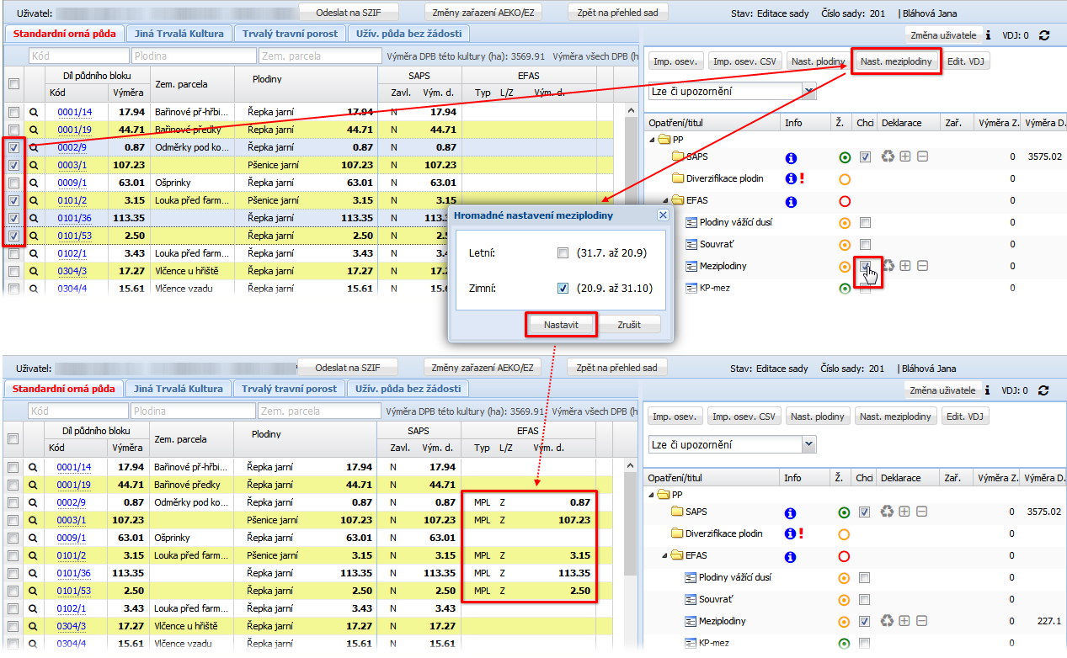
Task: Show SAPS info icon in lower tree
Action: [791, 512]
